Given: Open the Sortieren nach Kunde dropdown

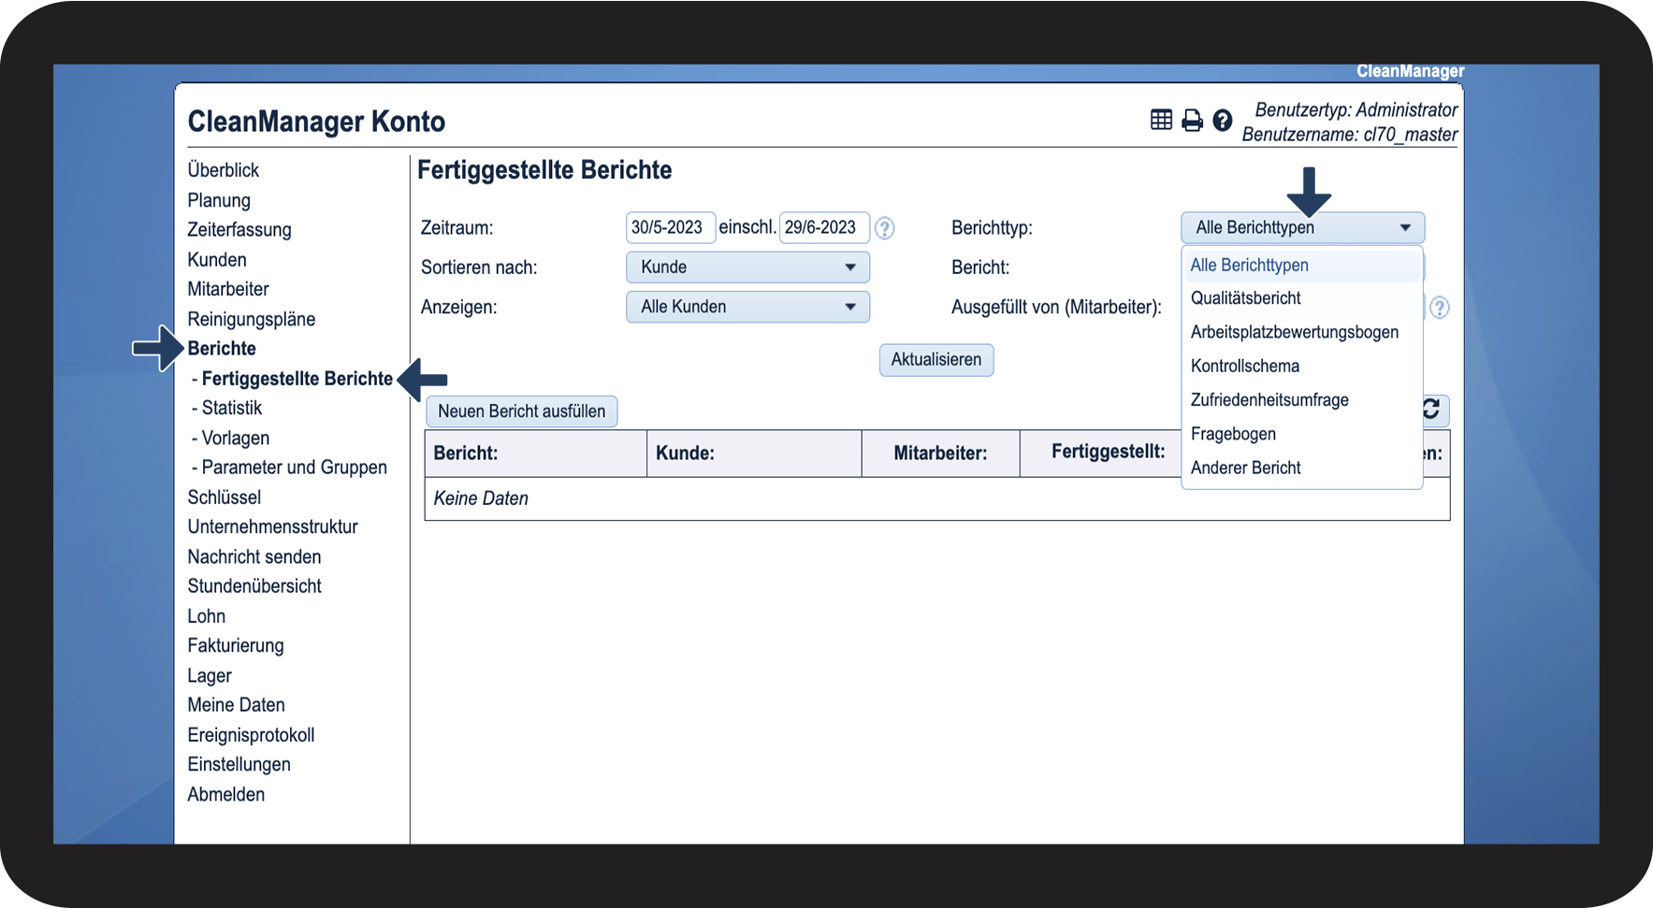Looking at the screenshot, I should [747, 267].
